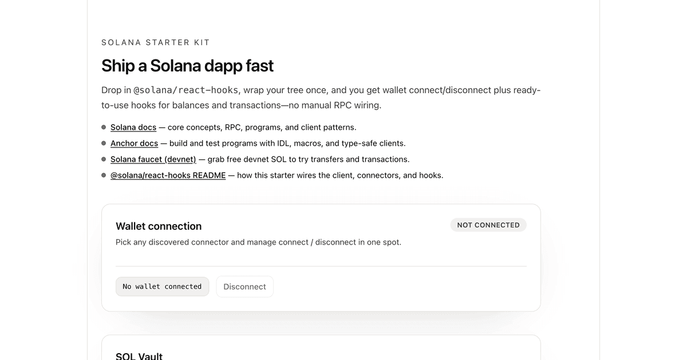
Task: Click the bullet dot beside Solana faucet entry
Action: (x=104, y=159)
